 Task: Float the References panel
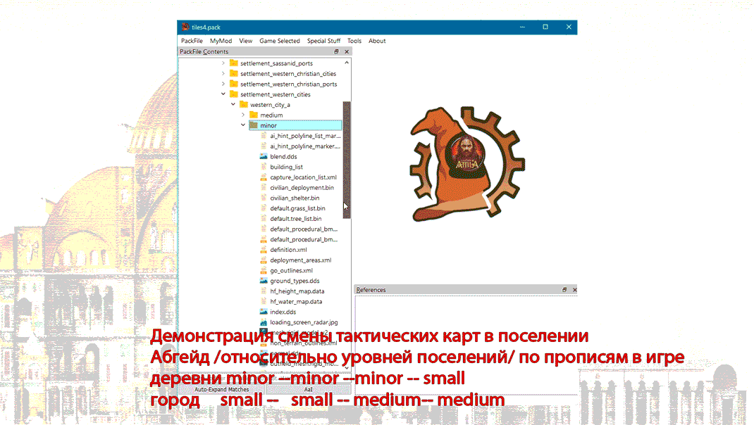(564, 290)
